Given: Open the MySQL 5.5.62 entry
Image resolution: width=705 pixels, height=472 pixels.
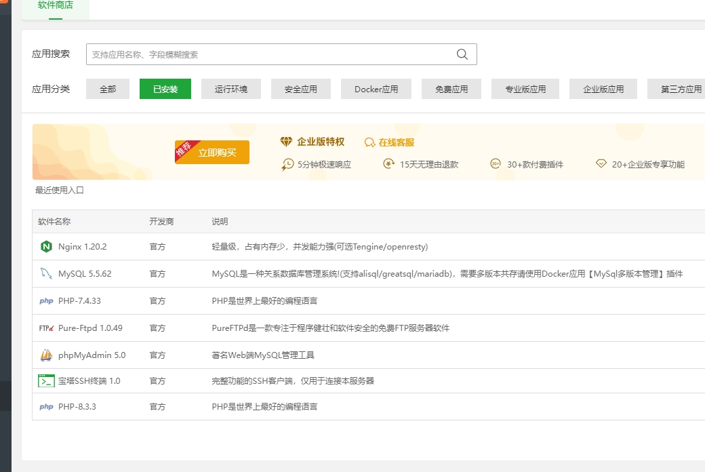Looking at the screenshot, I should (x=85, y=273).
